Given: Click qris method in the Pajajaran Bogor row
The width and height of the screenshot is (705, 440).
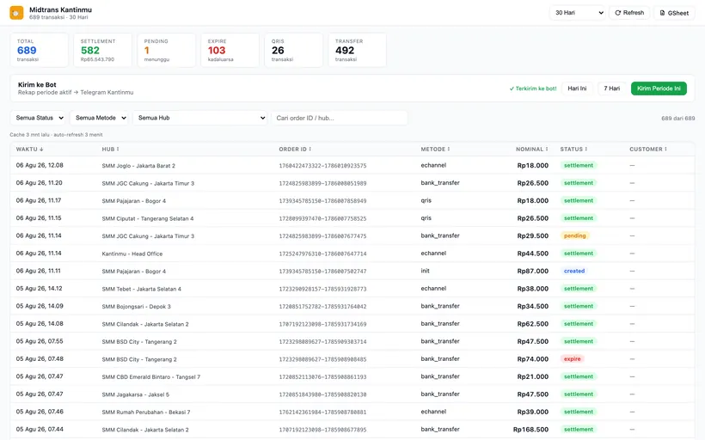Looking at the screenshot, I should coord(426,200).
